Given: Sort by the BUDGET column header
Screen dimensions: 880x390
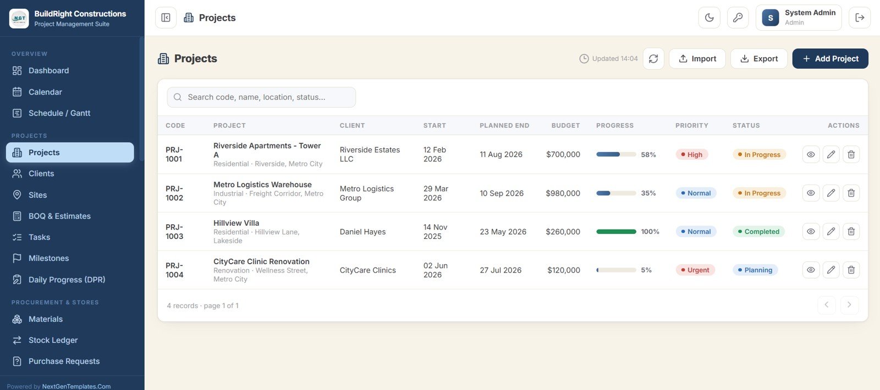Looking at the screenshot, I should click(x=566, y=126).
